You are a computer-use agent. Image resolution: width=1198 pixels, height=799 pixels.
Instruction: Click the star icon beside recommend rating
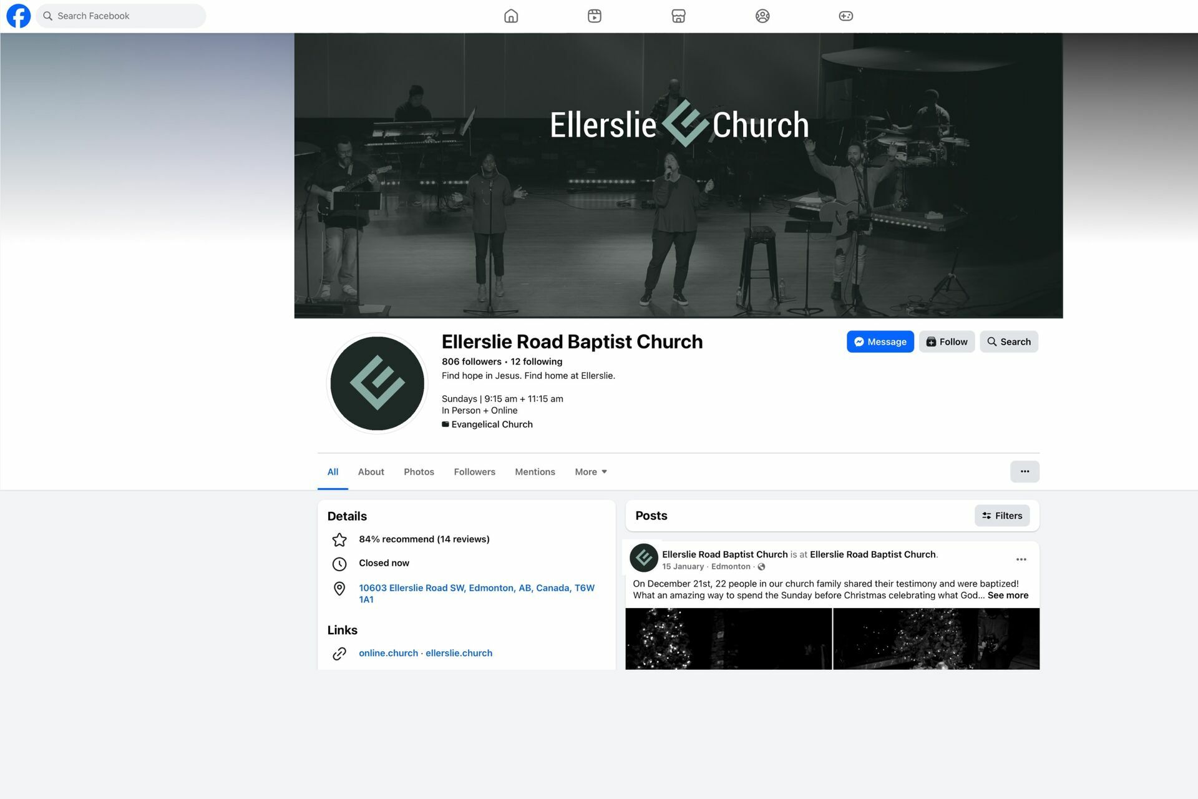(x=339, y=539)
